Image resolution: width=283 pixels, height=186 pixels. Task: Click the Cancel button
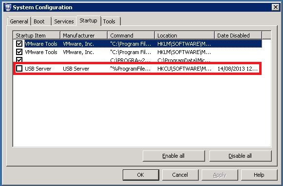tap(180, 175)
